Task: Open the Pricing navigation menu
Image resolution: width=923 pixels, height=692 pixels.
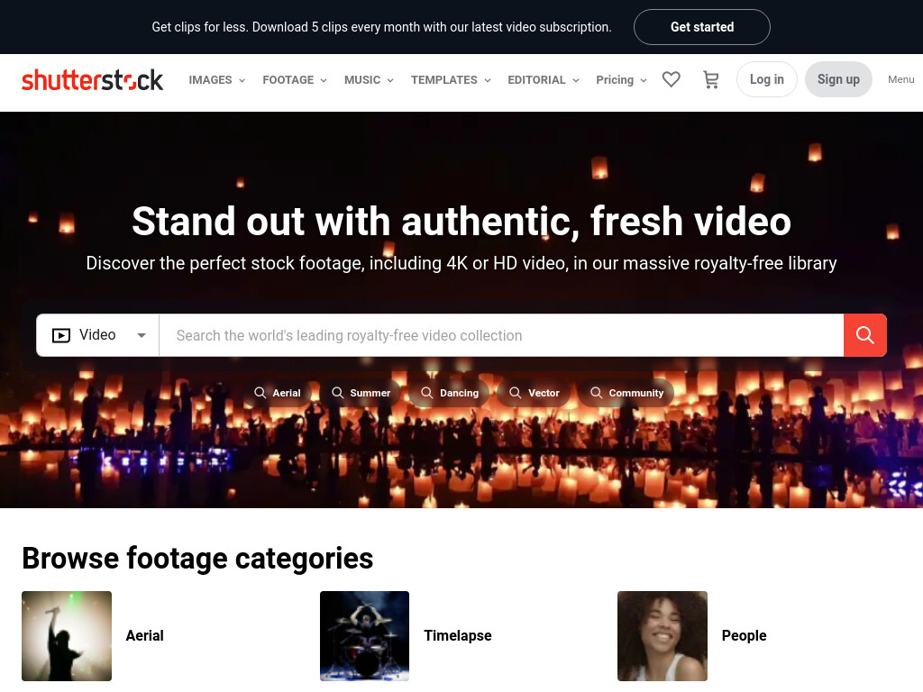Action: pos(621,80)
